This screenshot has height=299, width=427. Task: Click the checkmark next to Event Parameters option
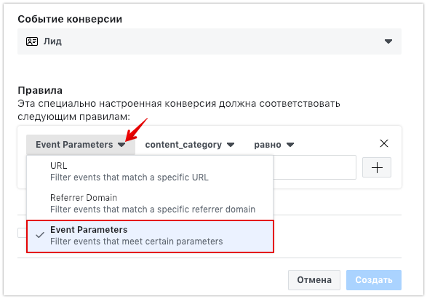[x=40, y=235]
